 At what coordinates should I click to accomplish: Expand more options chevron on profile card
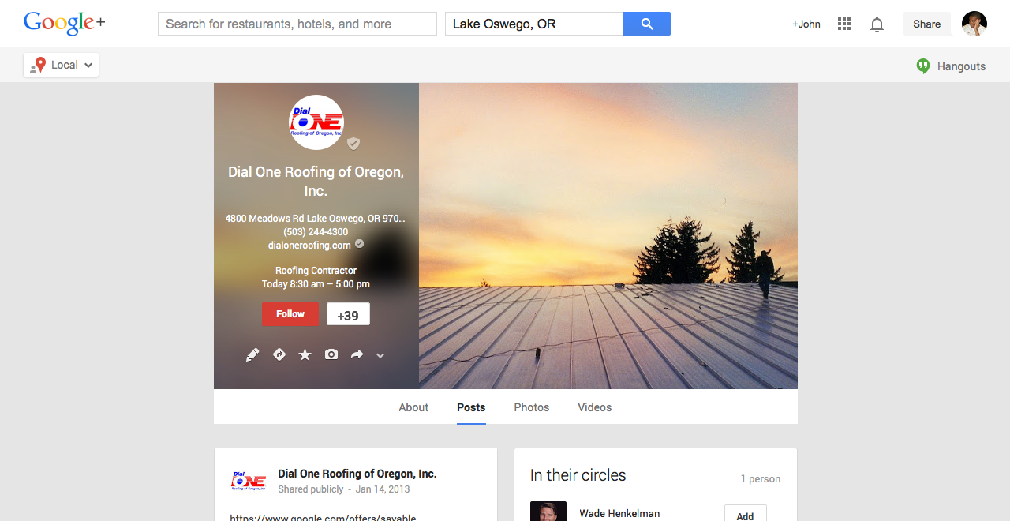380,356
